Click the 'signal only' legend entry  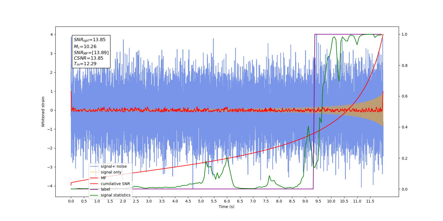click(x=106, y=172)
